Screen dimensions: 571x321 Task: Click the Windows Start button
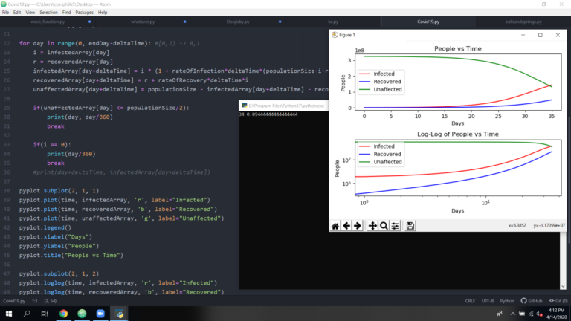7,314
